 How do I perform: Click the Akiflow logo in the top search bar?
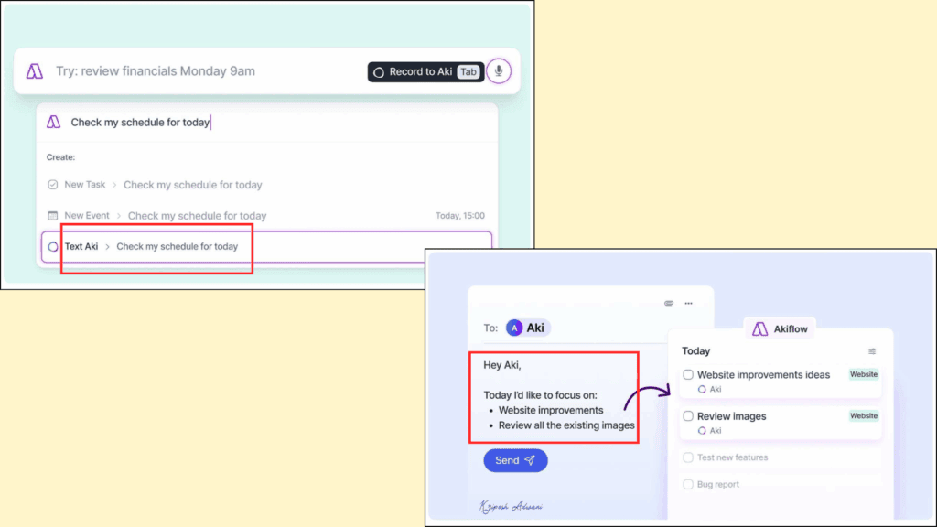pos(34,71)
